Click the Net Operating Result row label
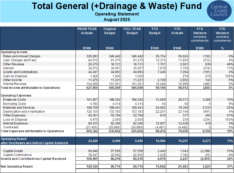This screenshot has width=234, height=173. click(17, 167)
